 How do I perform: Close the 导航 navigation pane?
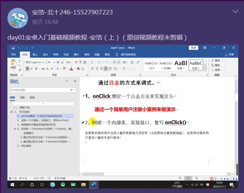75,81
